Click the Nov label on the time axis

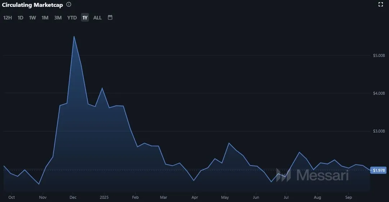(43, 197)
